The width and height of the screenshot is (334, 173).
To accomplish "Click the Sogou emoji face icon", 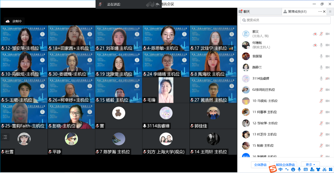I will [293, 169].
